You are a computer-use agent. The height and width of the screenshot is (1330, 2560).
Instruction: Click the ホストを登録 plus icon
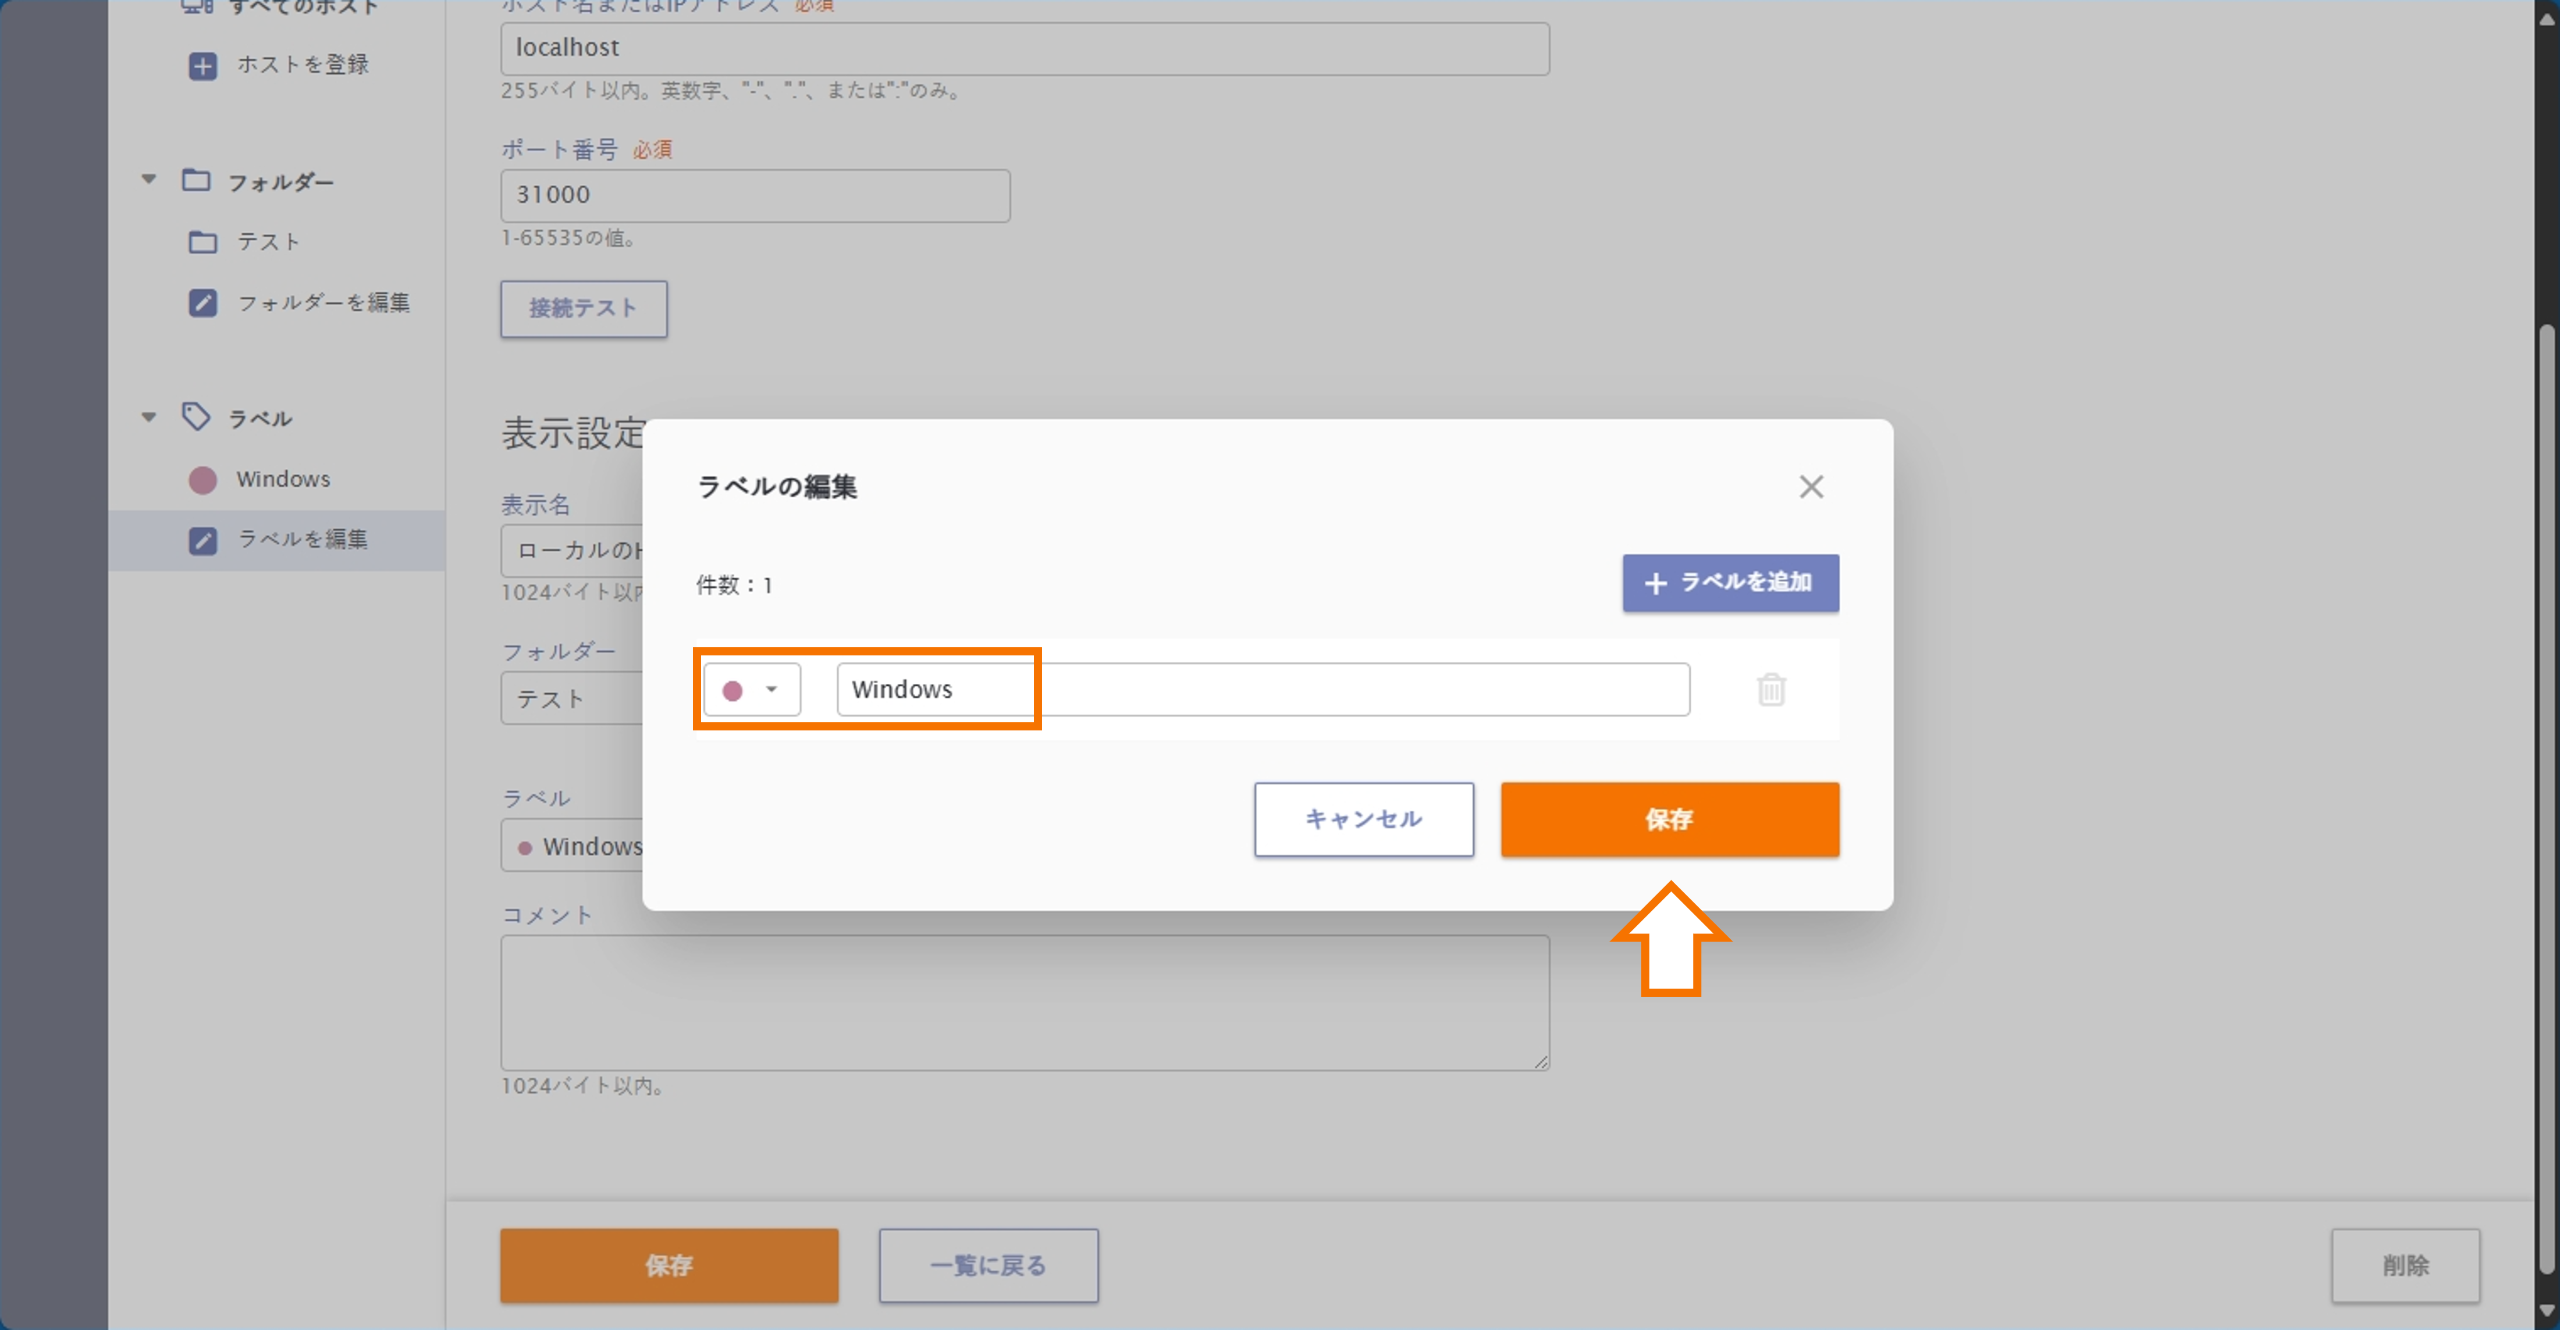click(202, 66)
